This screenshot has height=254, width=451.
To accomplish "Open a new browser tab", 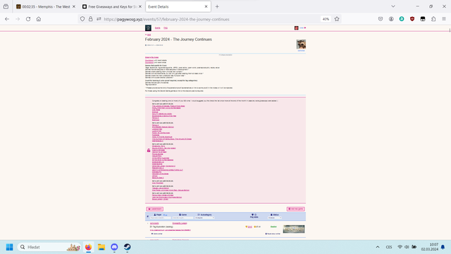I will click(217, 6).
